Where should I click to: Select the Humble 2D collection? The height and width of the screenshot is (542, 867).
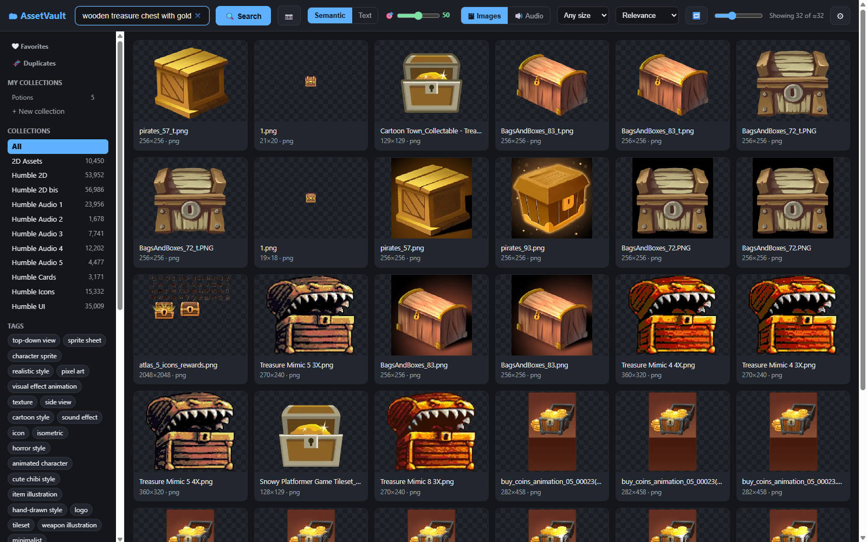(x=58, y=175)
